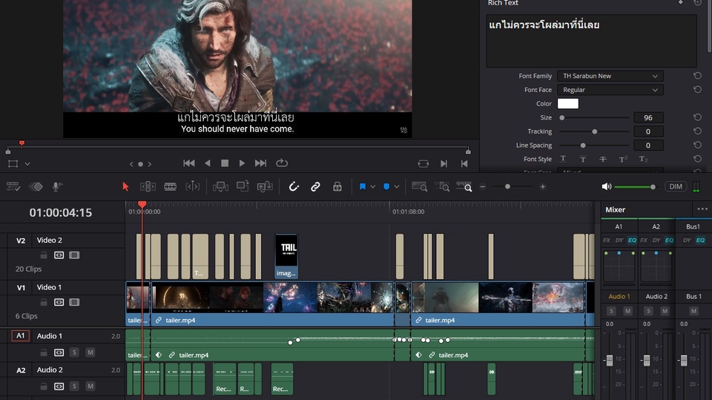The image size is (712, 400).
Task: Open the text Color swatch
Action: 567,104
